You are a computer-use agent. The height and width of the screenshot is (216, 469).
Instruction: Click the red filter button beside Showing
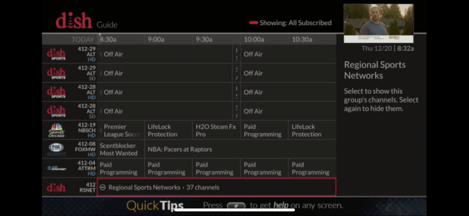(x=253, y=23)
